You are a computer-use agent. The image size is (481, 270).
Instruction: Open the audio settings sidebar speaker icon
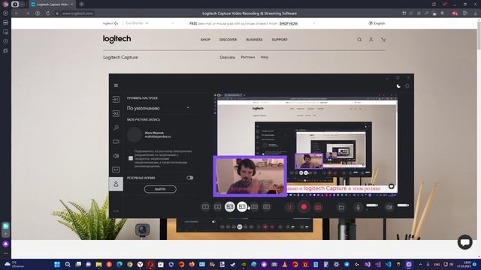[116, 156]
